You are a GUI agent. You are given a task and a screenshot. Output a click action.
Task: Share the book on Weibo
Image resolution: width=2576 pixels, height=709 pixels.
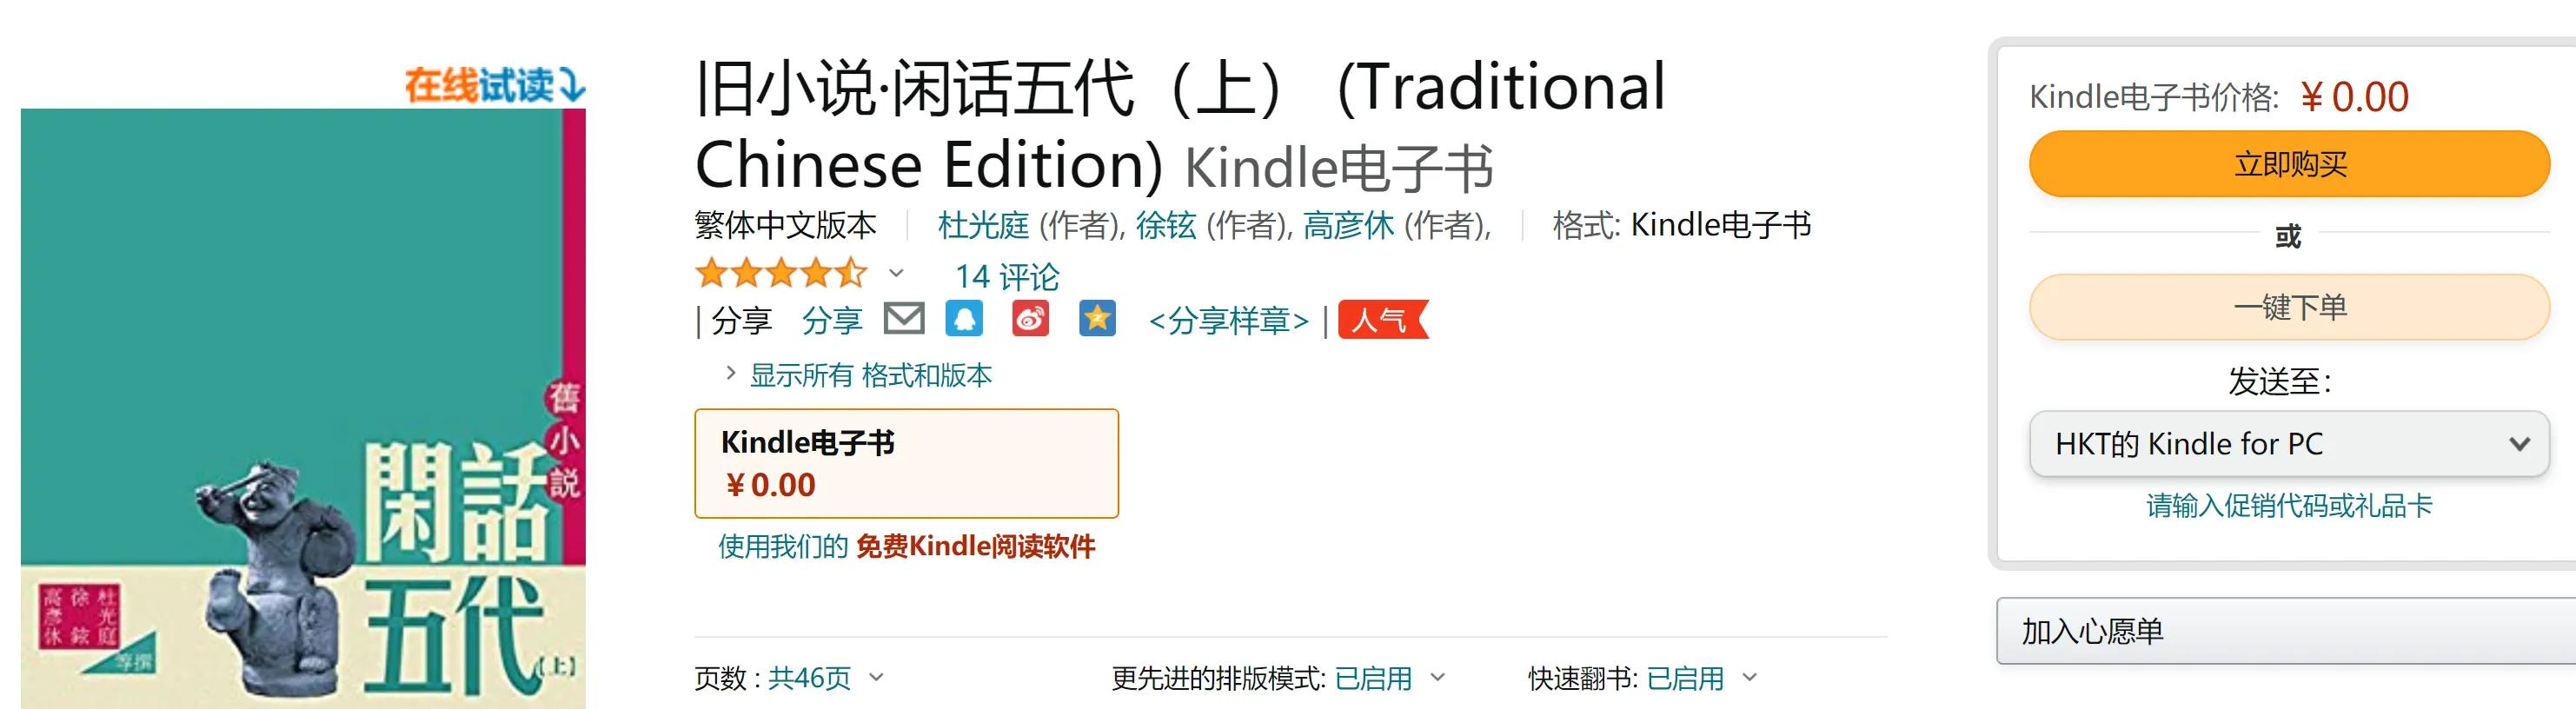[1030, 319]
